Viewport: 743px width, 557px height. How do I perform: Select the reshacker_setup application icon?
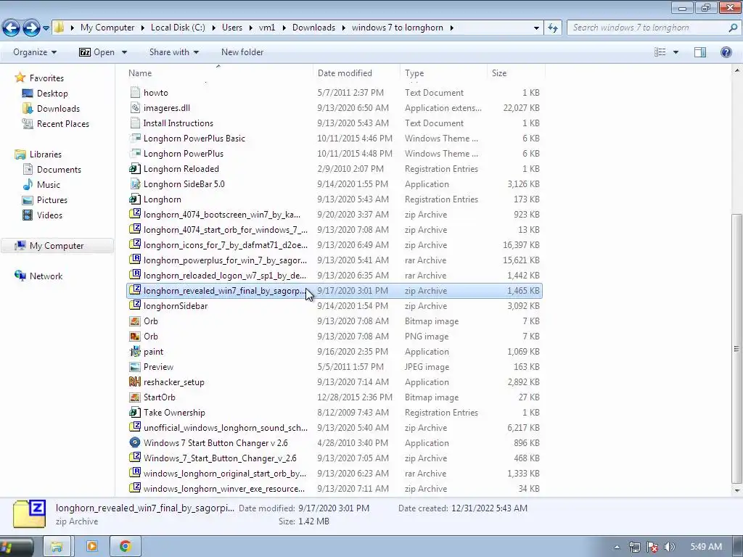click(x=135, y=381)
